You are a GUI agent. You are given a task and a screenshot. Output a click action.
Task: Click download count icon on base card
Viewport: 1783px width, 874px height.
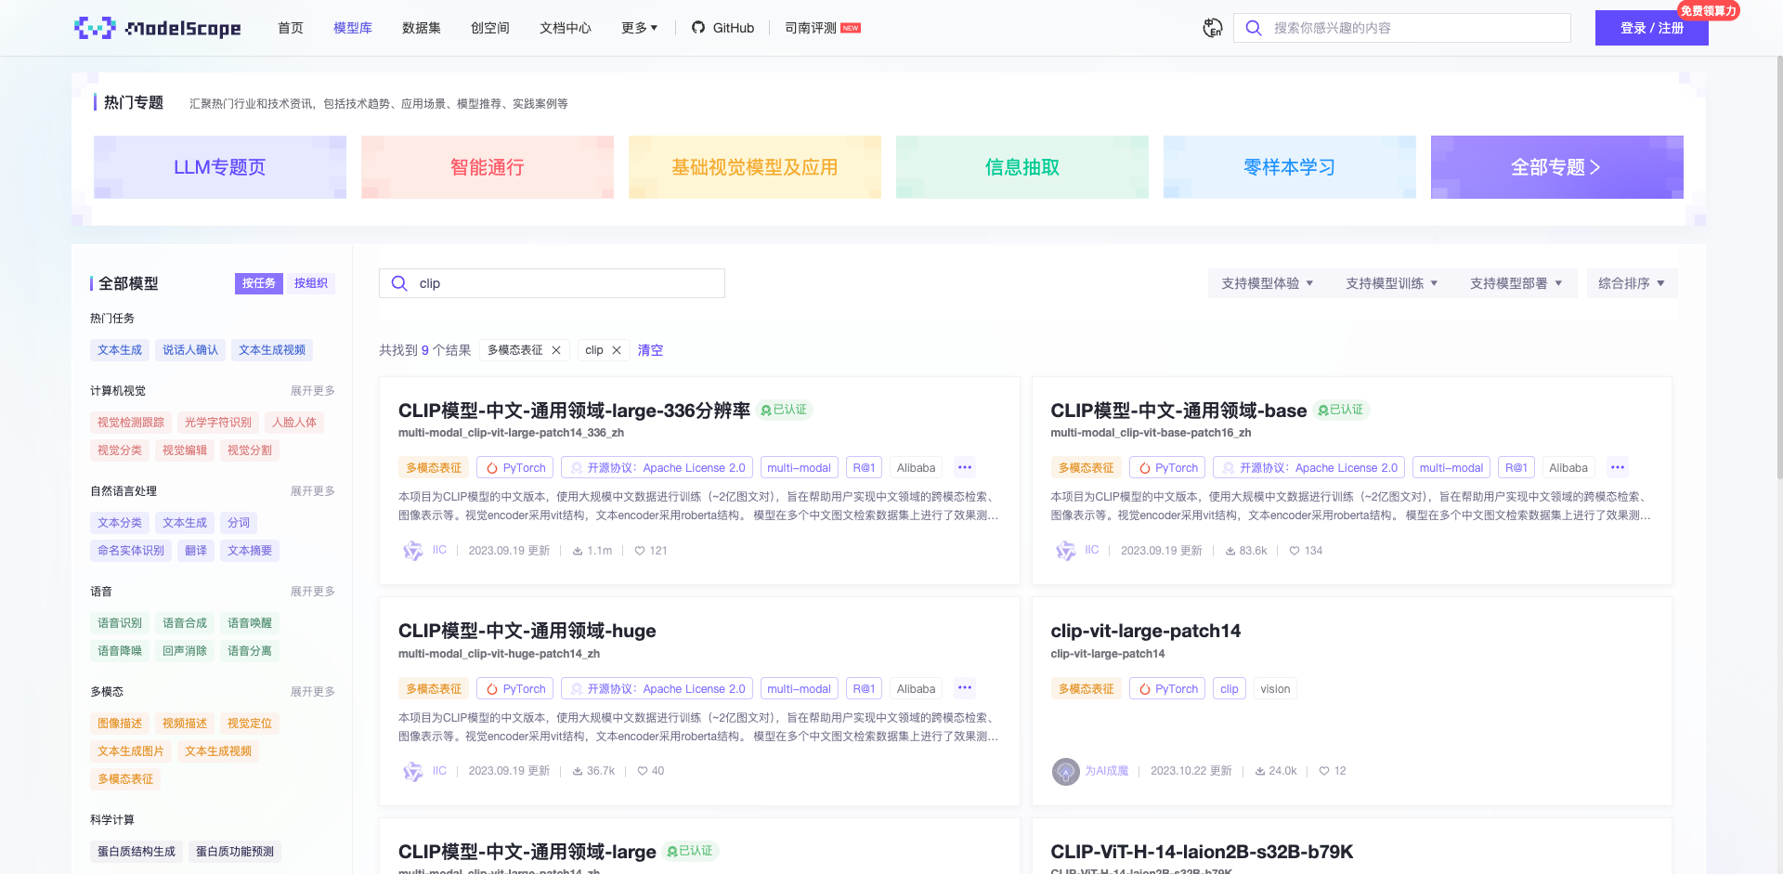[x=1230, y=551]
